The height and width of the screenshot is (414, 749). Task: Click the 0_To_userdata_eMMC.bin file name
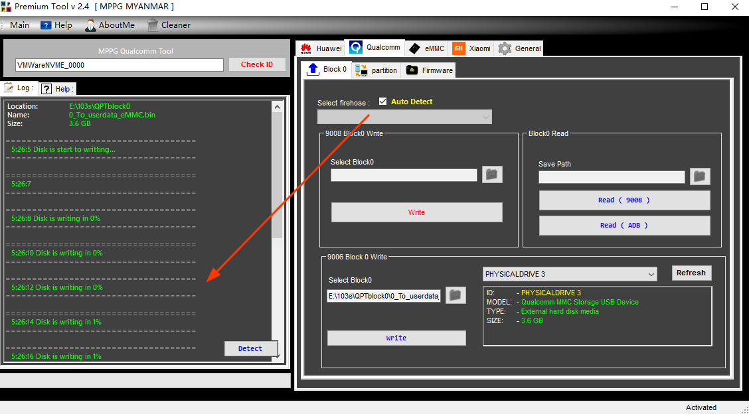(112, 115)
